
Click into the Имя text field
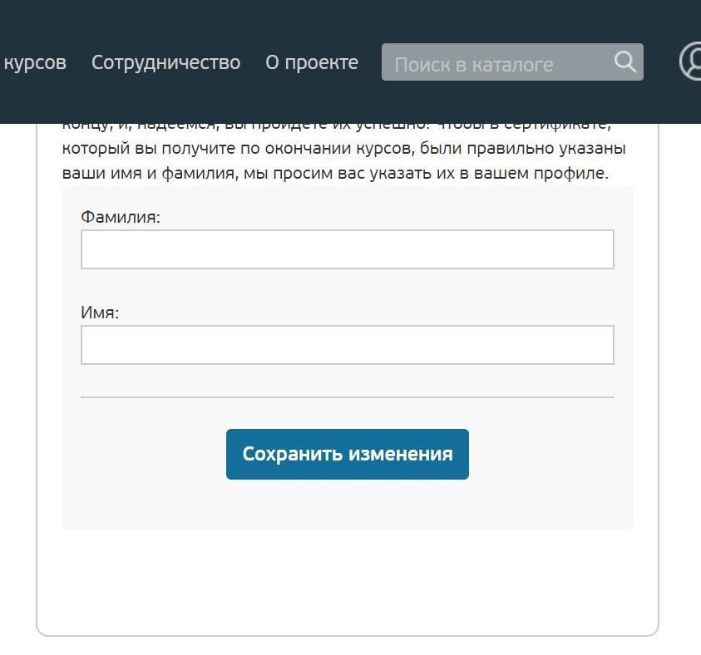pos(348,345)
